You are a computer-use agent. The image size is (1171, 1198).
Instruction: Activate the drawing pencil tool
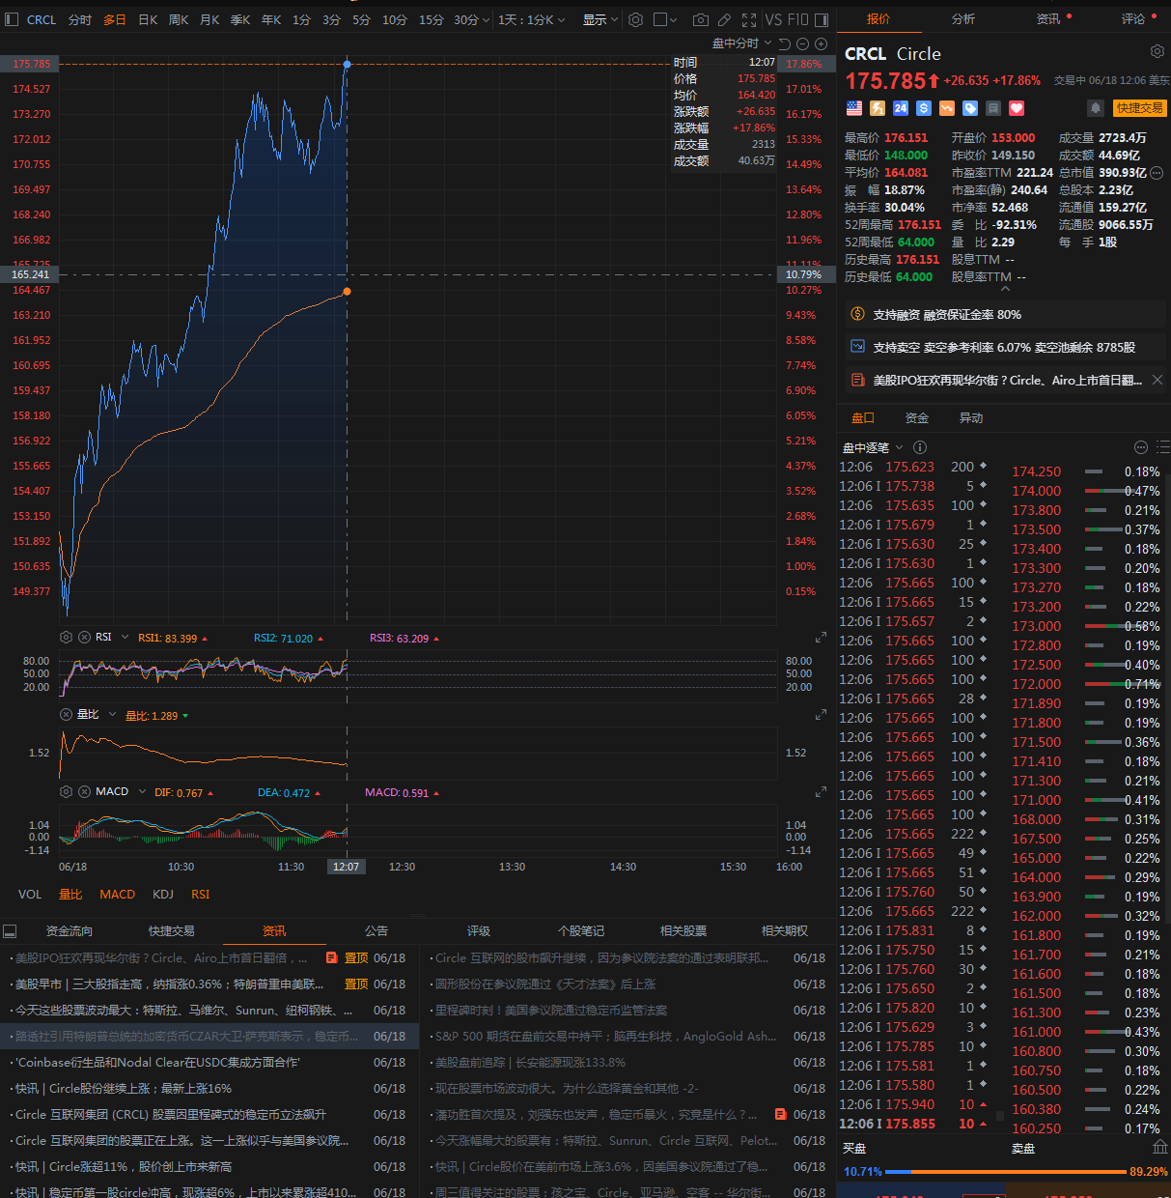click(725, 19)
